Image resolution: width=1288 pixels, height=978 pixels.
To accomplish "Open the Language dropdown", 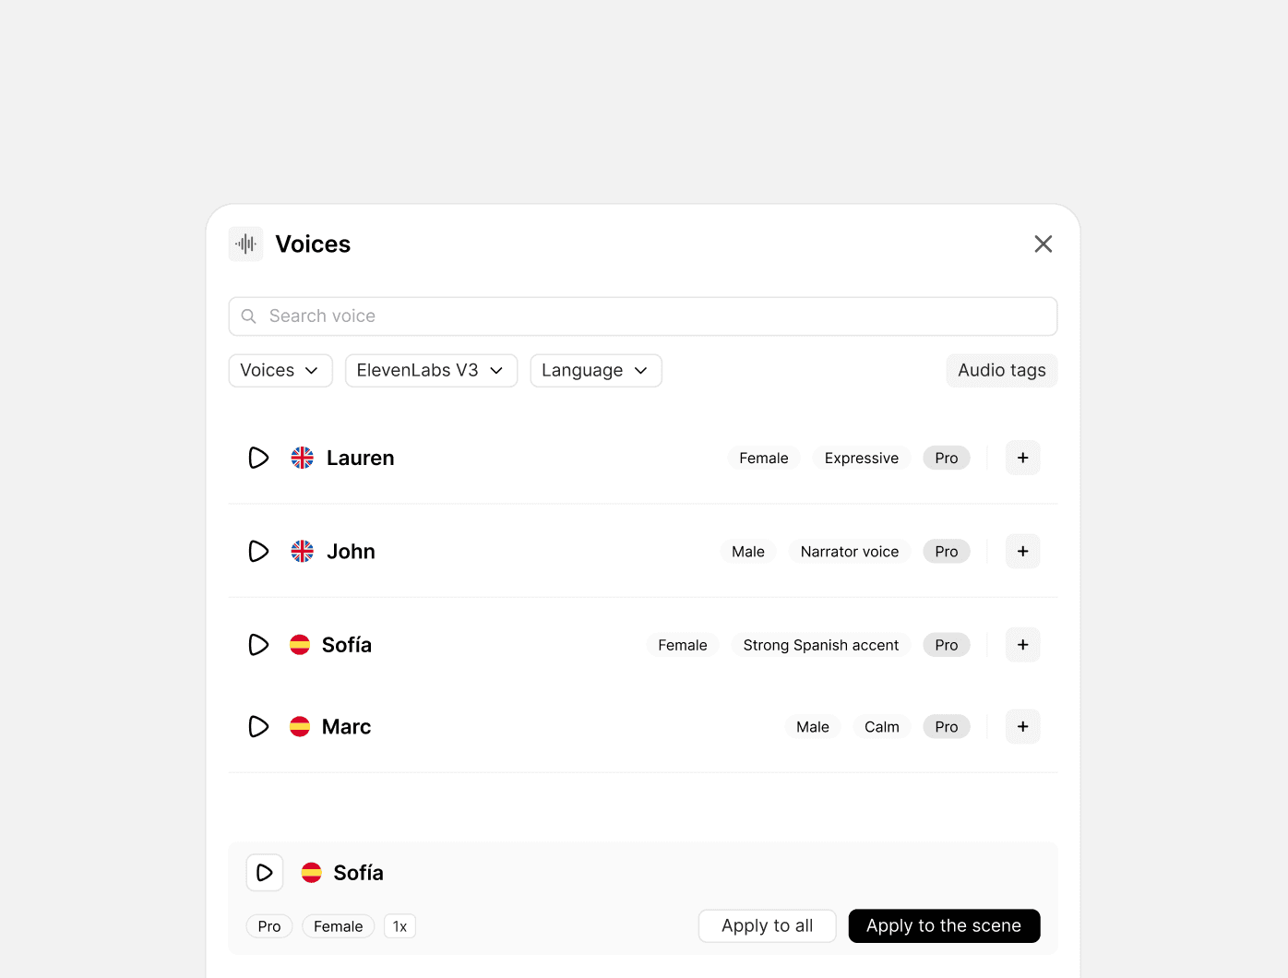I will pyautogui.click(x=596, y=370).
